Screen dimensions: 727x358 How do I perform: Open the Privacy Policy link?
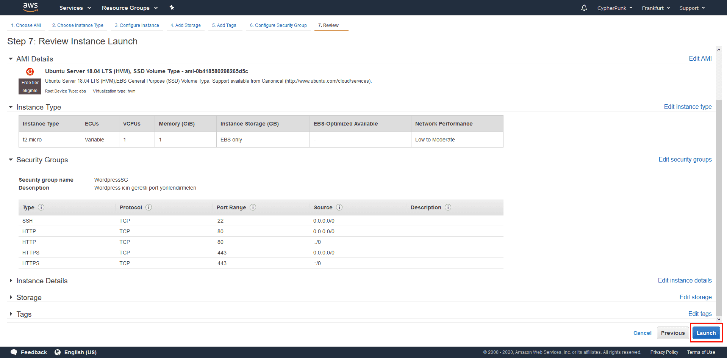pyautogui.click(x=664, y=352)
